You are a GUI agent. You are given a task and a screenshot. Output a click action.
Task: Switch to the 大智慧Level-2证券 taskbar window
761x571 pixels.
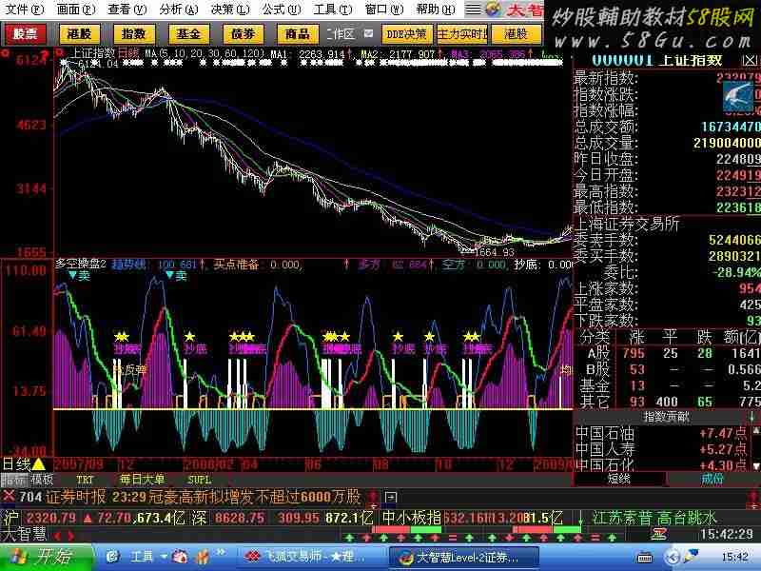pos(463,557)
